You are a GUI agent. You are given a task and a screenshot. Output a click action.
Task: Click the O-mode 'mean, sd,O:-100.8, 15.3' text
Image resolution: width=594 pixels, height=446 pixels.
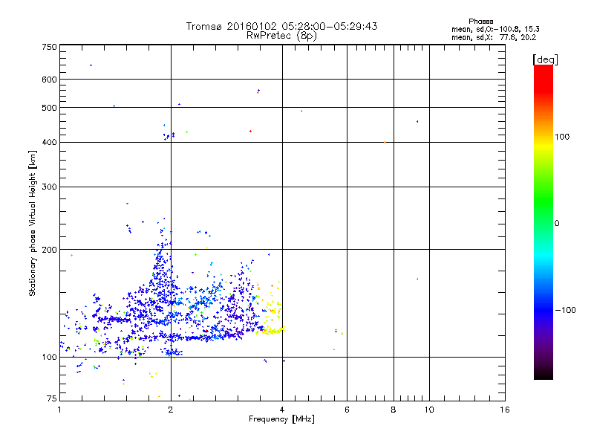click(495, 29)
